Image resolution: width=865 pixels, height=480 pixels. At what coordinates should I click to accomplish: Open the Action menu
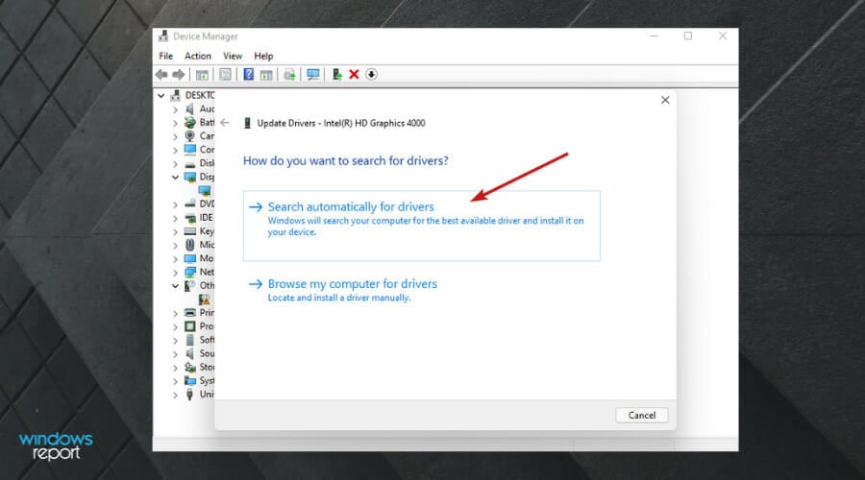(x=197, y=56)
